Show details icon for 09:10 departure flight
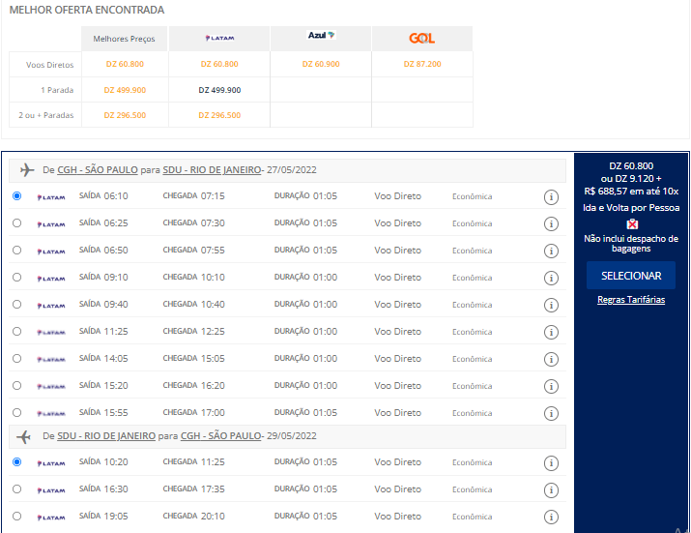 pyautogui.click(x=551, y=278)
